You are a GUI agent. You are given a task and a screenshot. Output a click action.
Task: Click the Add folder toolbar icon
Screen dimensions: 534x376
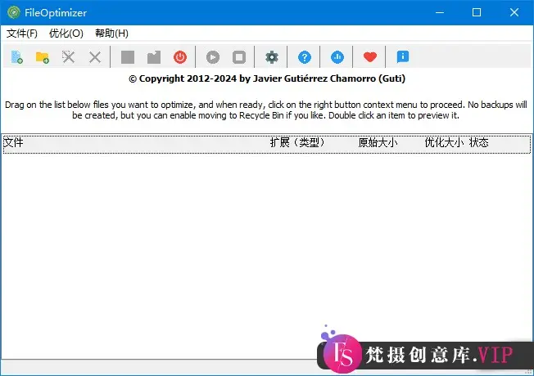pos(43,57)
